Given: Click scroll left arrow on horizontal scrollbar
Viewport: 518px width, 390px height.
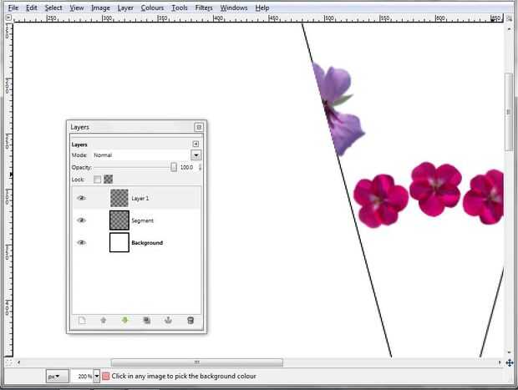Looking at the screenshot, I should click(19, 362).
